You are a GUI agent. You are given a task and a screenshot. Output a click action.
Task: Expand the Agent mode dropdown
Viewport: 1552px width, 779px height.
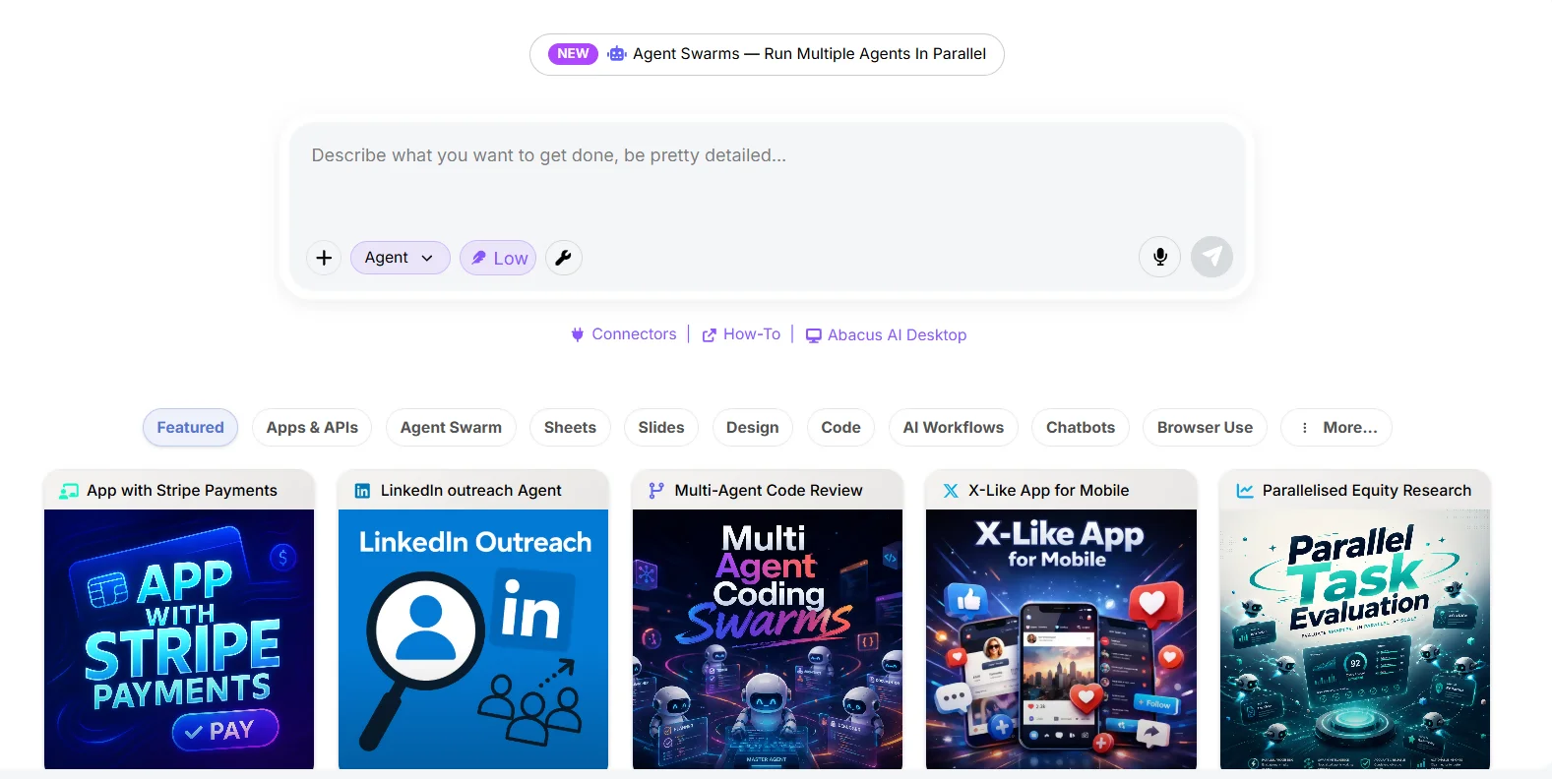400,258
